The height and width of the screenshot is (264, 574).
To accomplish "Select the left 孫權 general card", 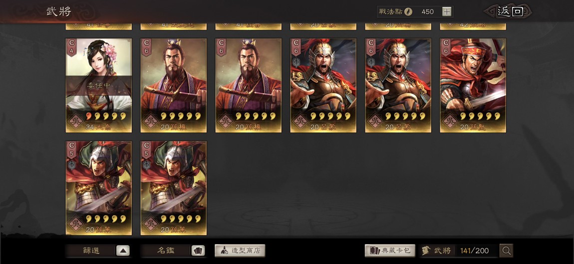I will [174, 85].
